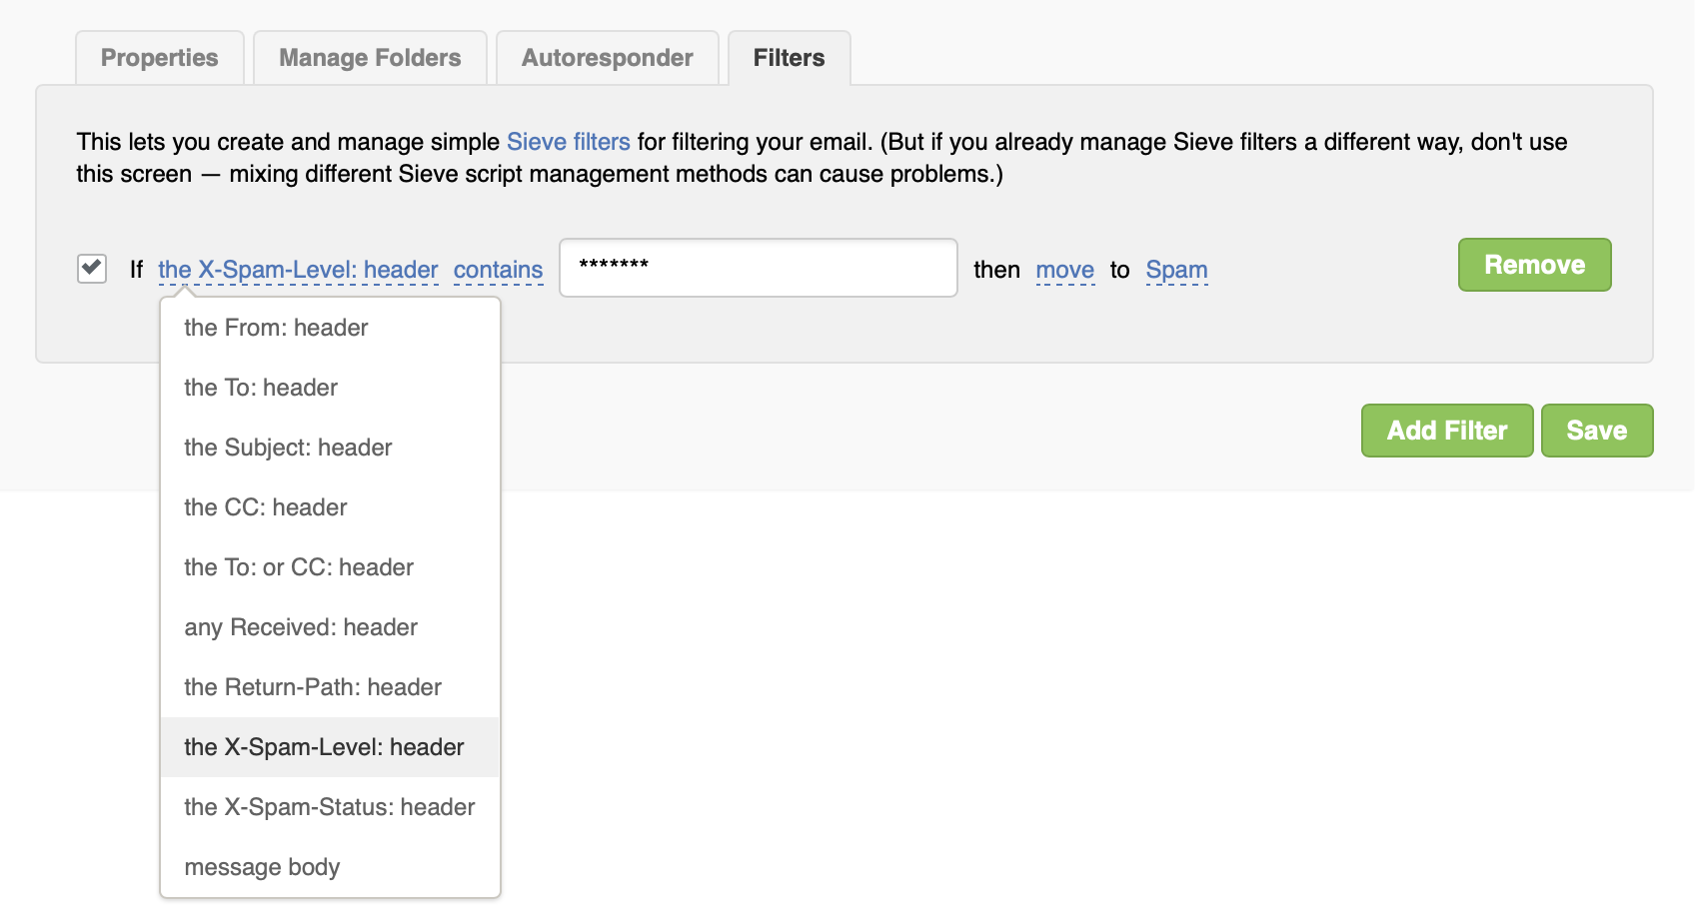Select 'the Subject: header' option

coord(330,448)
